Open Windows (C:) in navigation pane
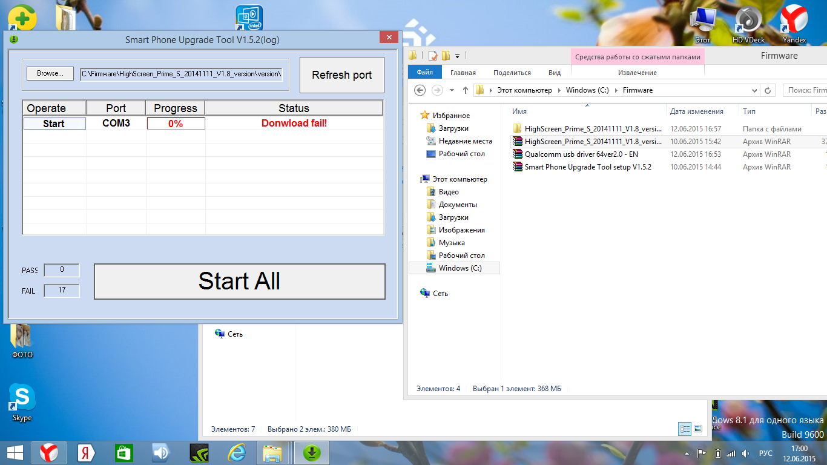Image resolution: width=827 pixels, height=465 pixels. pyautogui.click(x=460, y=268)
